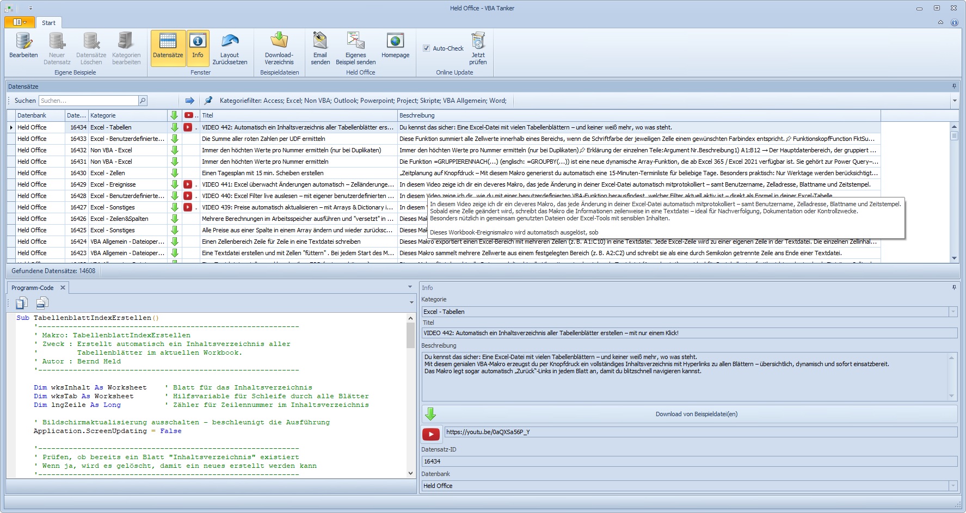966x513 pixels.
Task: Open the Kategorie dropdown in Info panel
Action: point(952,312)
